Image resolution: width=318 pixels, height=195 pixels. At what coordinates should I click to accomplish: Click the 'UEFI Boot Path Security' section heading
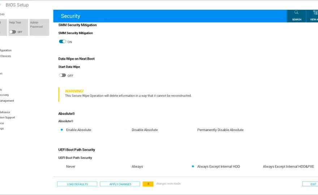pos(77,150)
